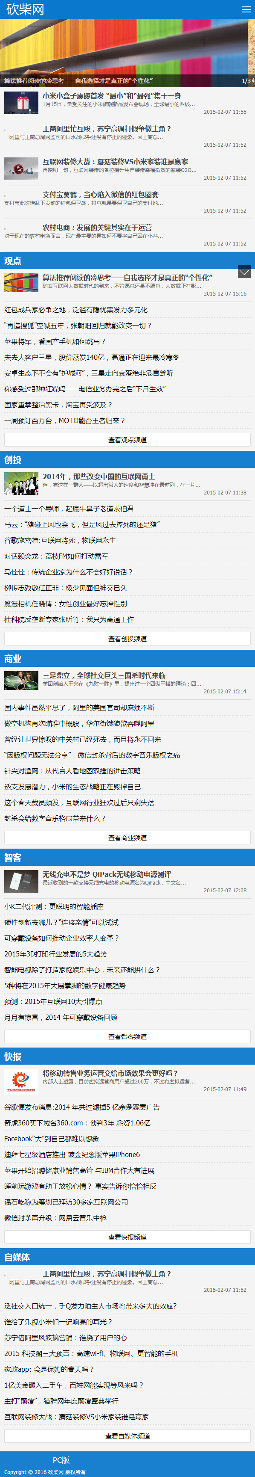Screen dimensions: 255x1477
Task: Open headline 小米小盒子震撼首发
Action: 111,96
